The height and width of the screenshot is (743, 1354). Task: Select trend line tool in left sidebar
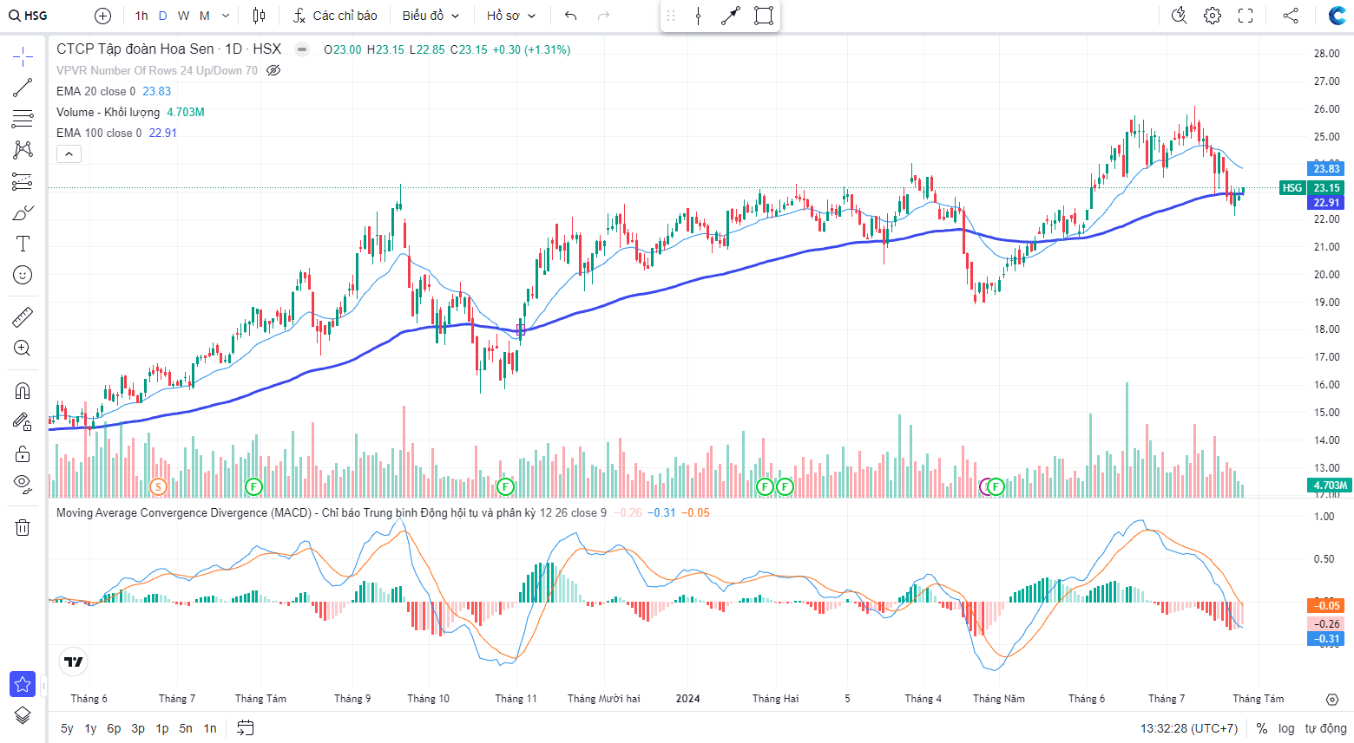(23, 88)
